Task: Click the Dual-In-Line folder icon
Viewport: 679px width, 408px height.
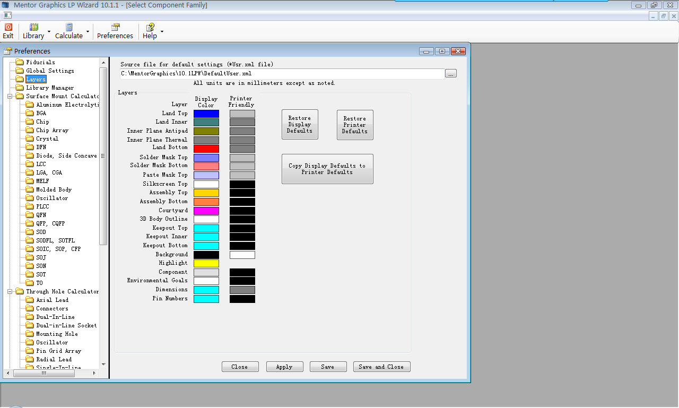Action: coord(30,317)
